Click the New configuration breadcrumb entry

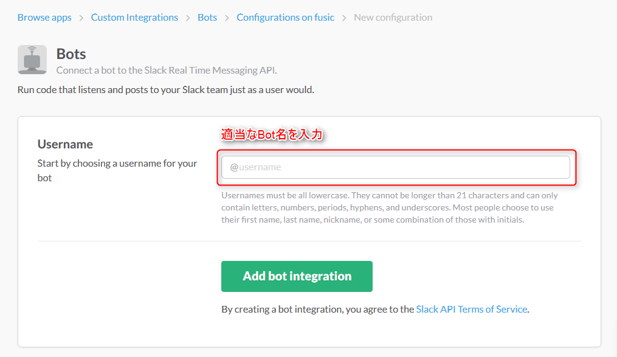[393, 17]
